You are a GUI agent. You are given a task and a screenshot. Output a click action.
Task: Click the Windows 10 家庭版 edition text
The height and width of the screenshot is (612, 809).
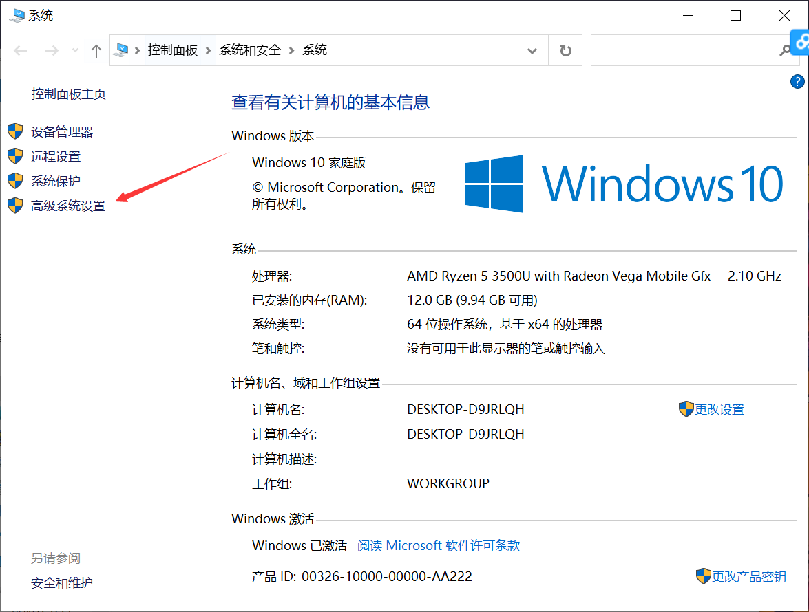(308, 163)
